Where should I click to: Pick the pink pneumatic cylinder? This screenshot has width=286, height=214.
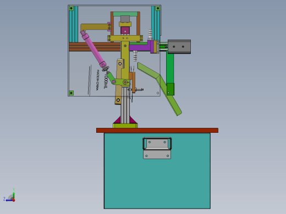tap(94, 50)
